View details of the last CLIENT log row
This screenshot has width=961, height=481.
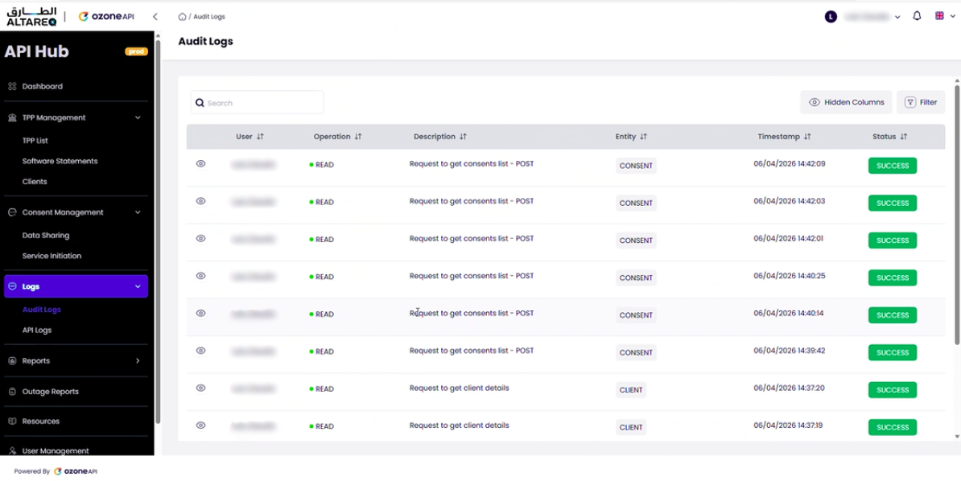200,426
